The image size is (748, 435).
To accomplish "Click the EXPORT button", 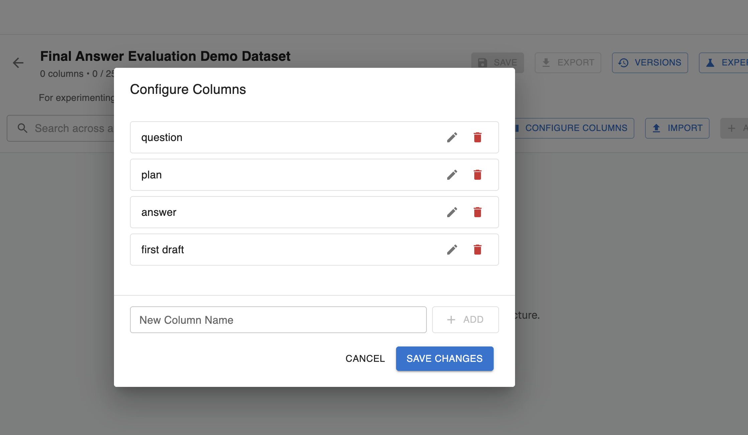I will point(568,62).
